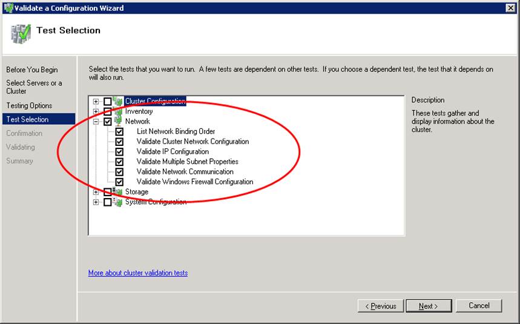520x324 pixels.
Task: Select Validate Network Communication label
Action: (185, 172)
